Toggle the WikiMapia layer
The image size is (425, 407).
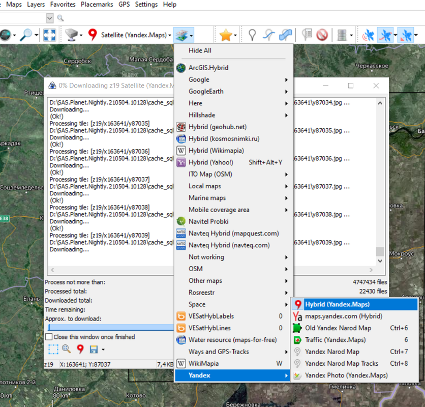coord(233,363)
